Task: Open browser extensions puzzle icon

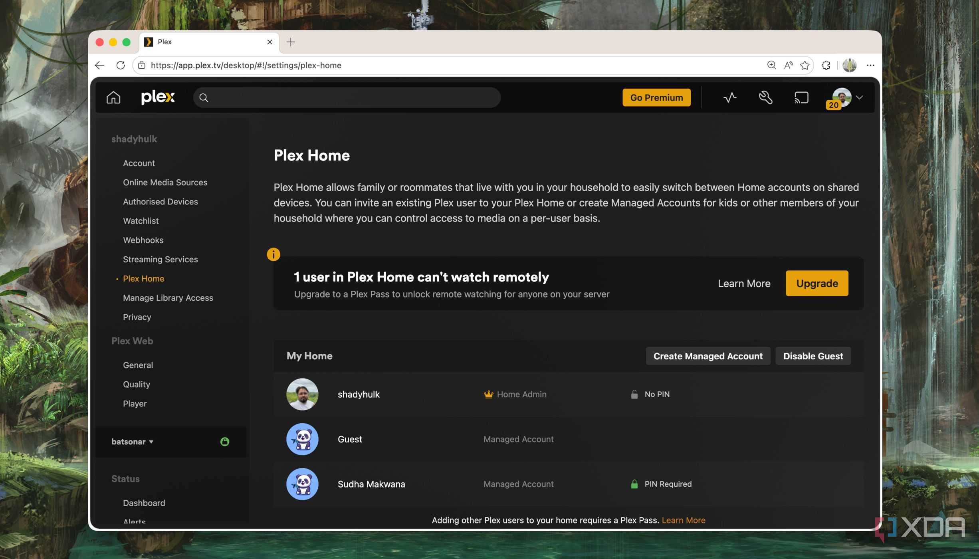Action: [x=826, y=65]
